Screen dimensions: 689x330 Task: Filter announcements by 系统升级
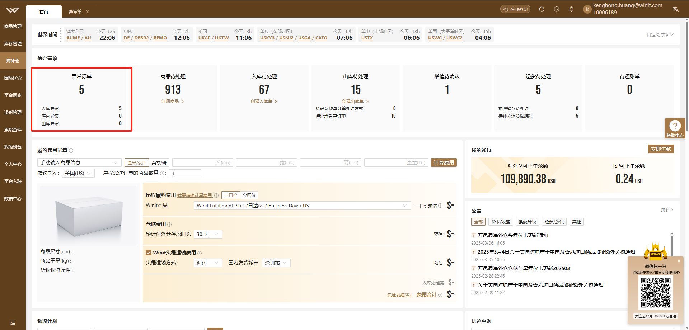[528, 222]
